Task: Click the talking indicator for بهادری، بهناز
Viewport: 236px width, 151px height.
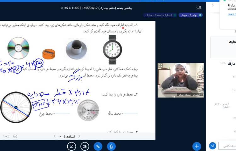Action: pyautogui.click(x=191, y=15)
